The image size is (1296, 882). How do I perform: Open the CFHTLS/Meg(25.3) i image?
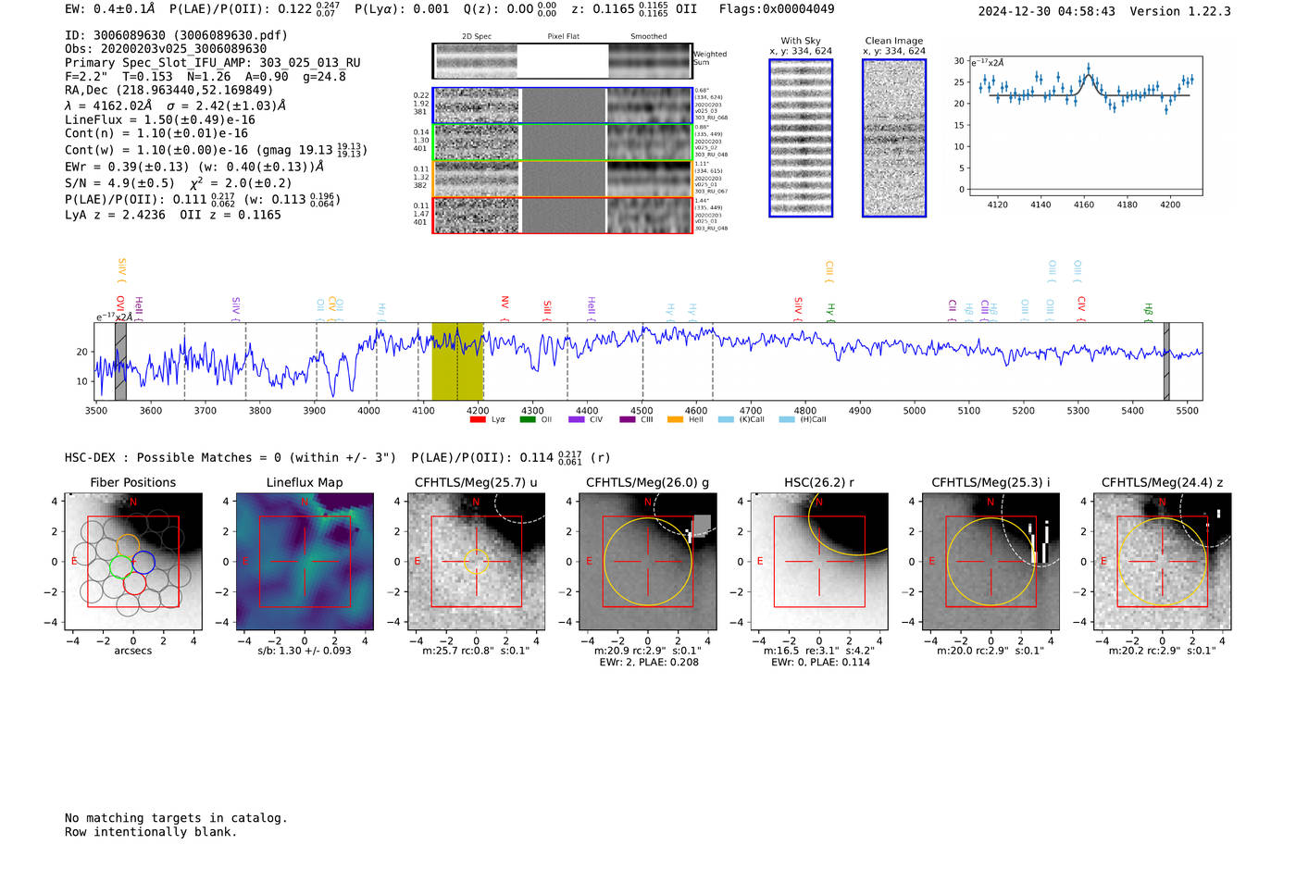tap(991, 562)
